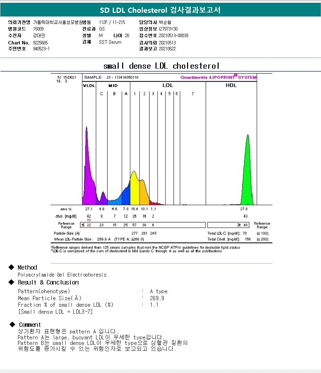Click VLDL chol. value 42
The image size is (321, 373).
(x=89, y=216)
